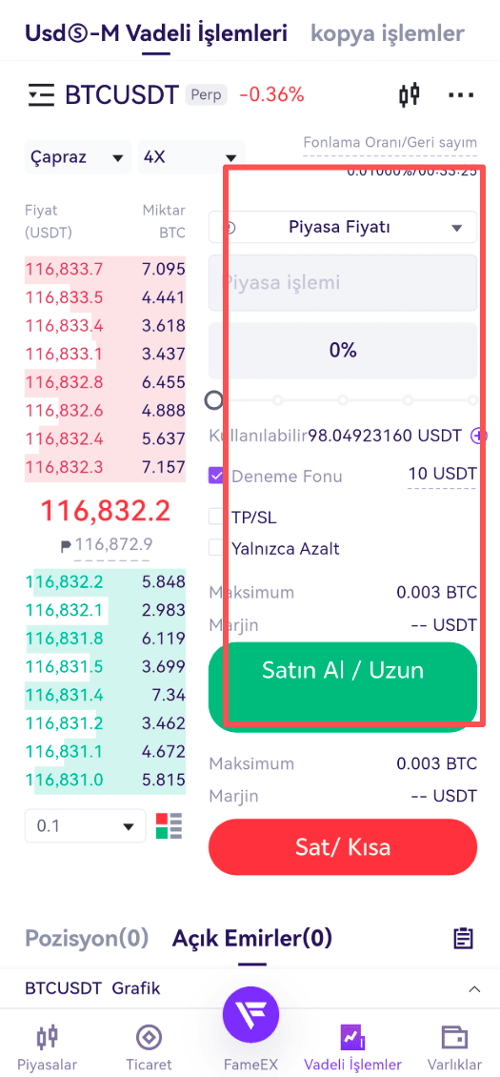Open Varlıklar wallet in bottom bar
500x1077 pixels.
tap(454, 1047)
